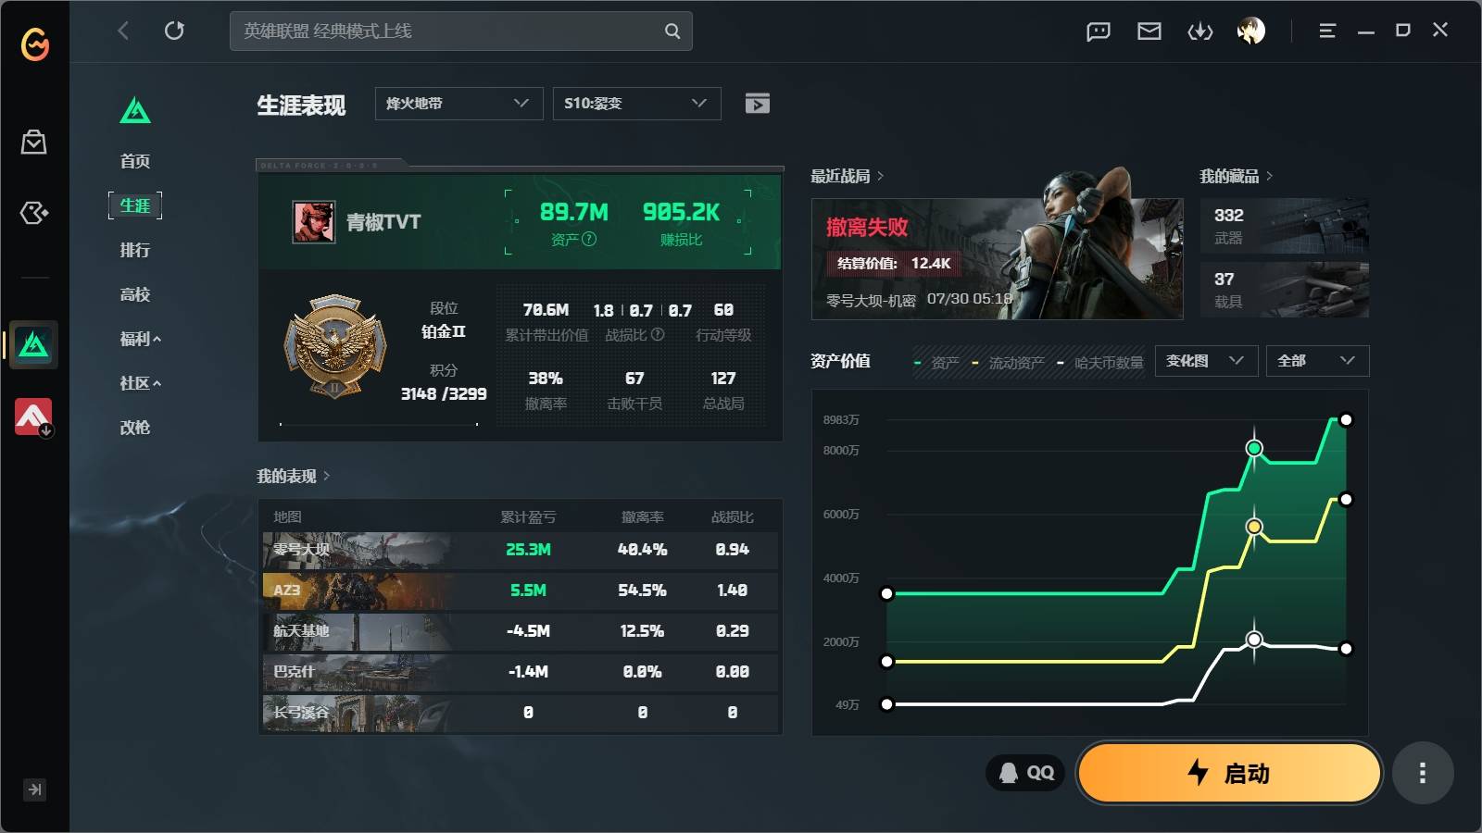Click the green Delta Force logo above 首页

pos(135,111)
